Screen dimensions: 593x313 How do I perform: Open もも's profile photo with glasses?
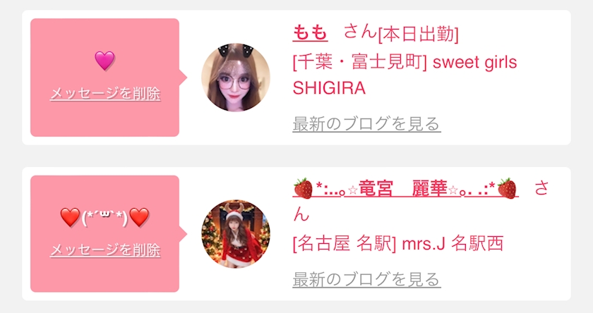pyautogui.click(x=236, y=78)
